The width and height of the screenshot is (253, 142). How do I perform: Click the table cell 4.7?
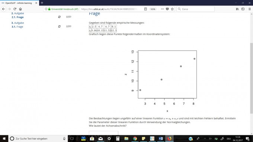(100, 27)
